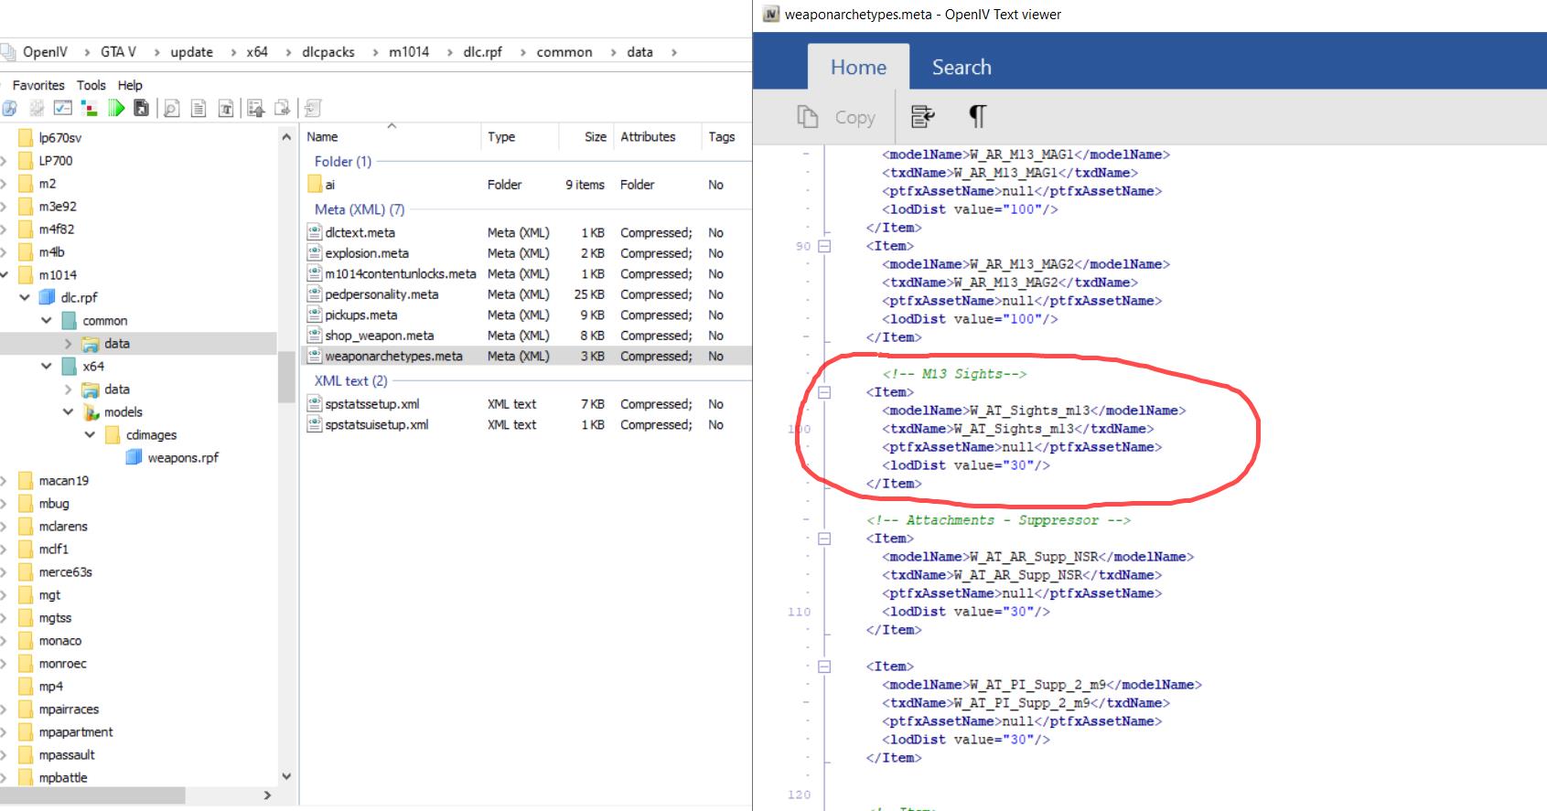Collapse the code block at line 90
The image size is (1547, 811).
824,246
